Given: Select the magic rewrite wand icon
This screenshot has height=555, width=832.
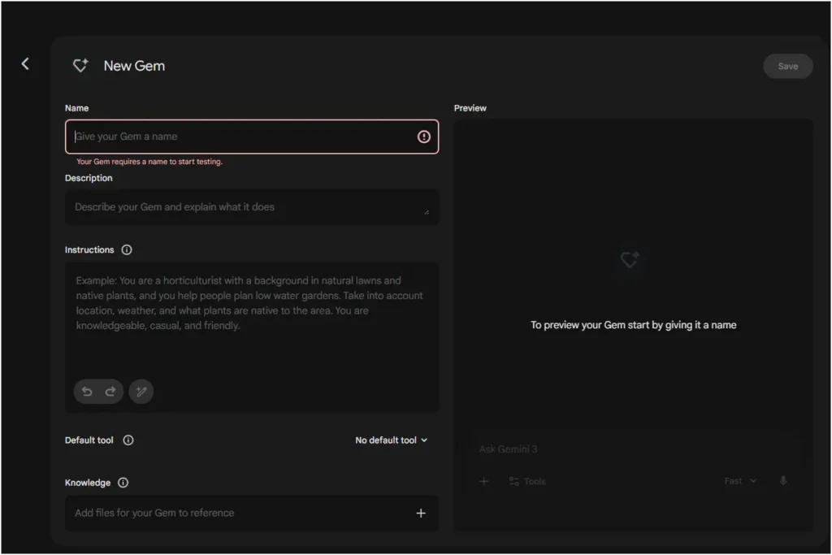Looking at the screenshot, I should pyautogui.click(x=141, y=391).
